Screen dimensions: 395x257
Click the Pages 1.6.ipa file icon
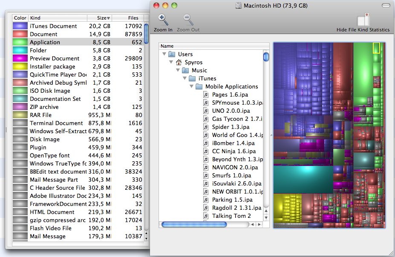(x=206, y=94)
